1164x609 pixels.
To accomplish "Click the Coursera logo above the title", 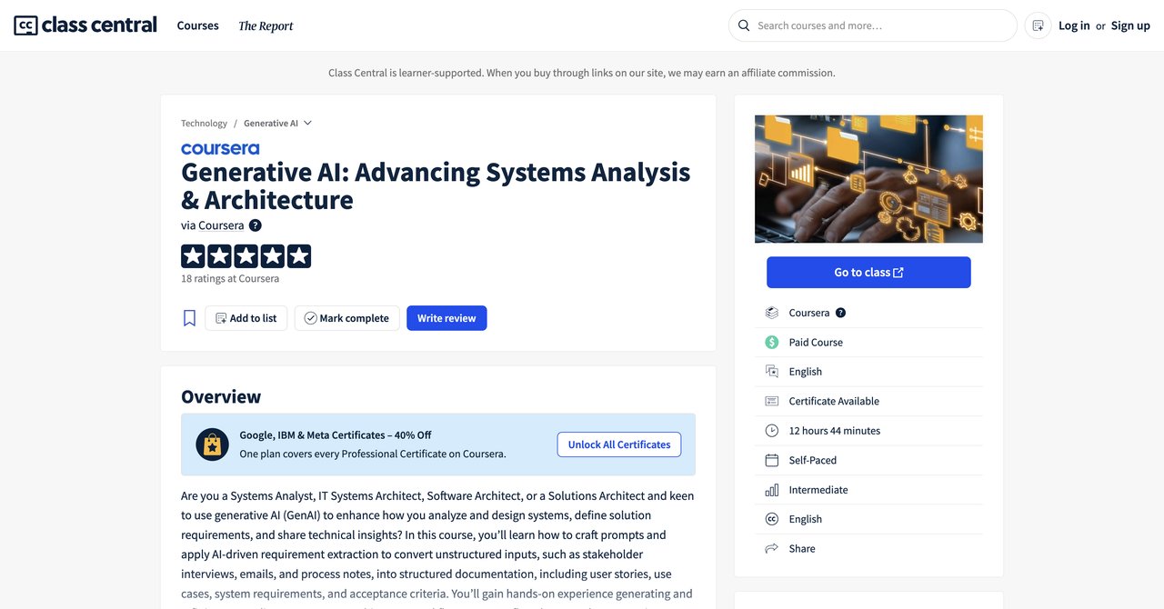I will [x=220, y=148].
